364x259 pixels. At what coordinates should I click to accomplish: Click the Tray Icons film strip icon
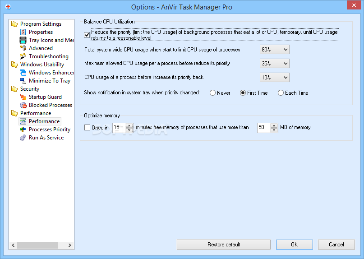pos(23,40)
